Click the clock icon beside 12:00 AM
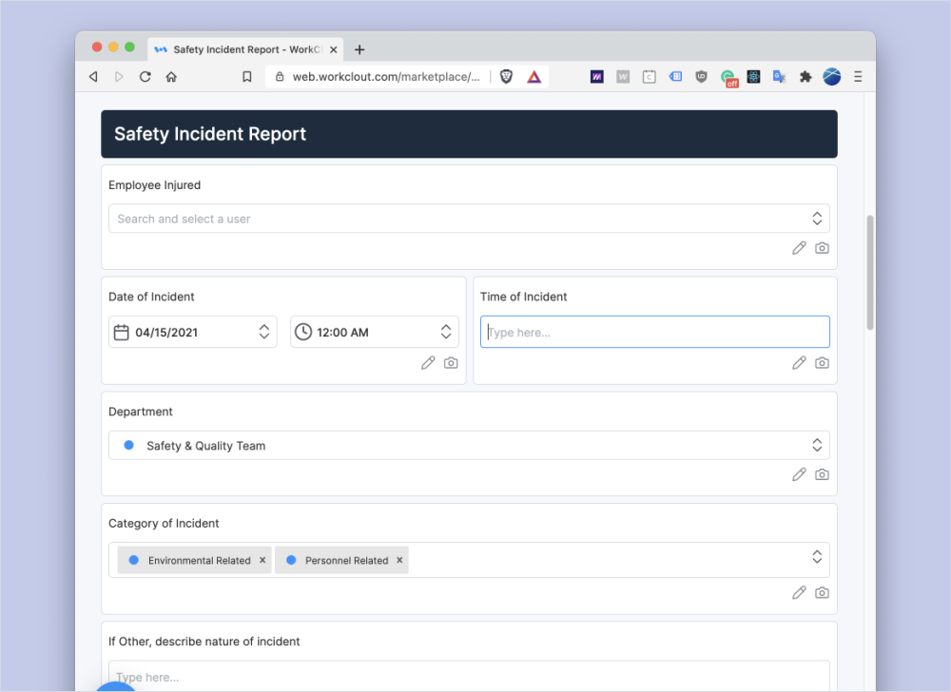 302,332
